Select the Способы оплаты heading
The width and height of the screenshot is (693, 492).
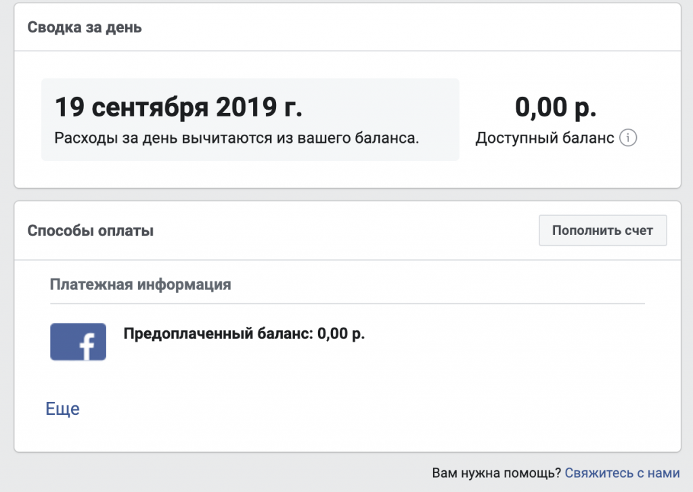tap(91, 231)
